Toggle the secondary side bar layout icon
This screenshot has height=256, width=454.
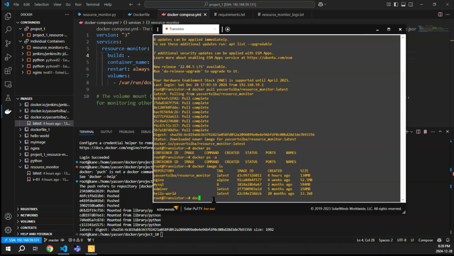411,4
